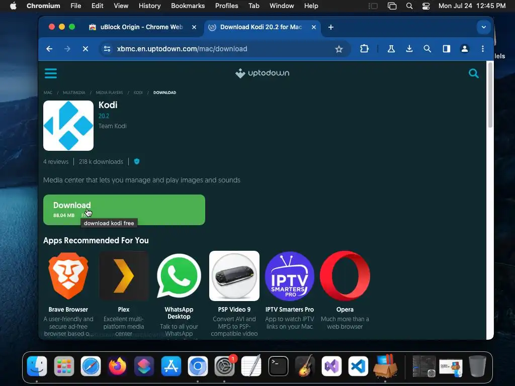Open the Plex app icon
This screenshot has height=386, width=515.
[x=124, y=276]
